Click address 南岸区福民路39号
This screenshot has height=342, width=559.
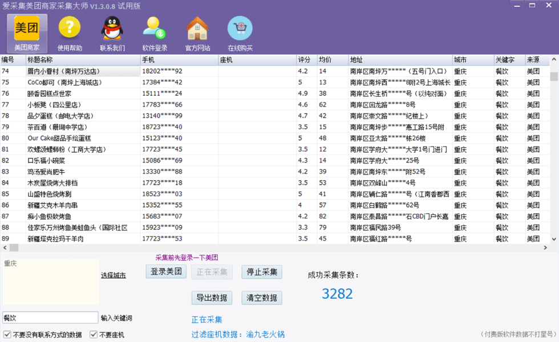tap(375, 227)
